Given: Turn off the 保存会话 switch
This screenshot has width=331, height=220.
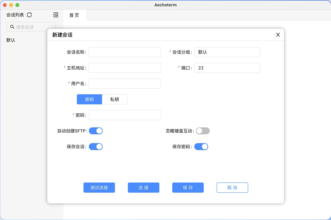Looking at the screenshot, I should (96, 147).
